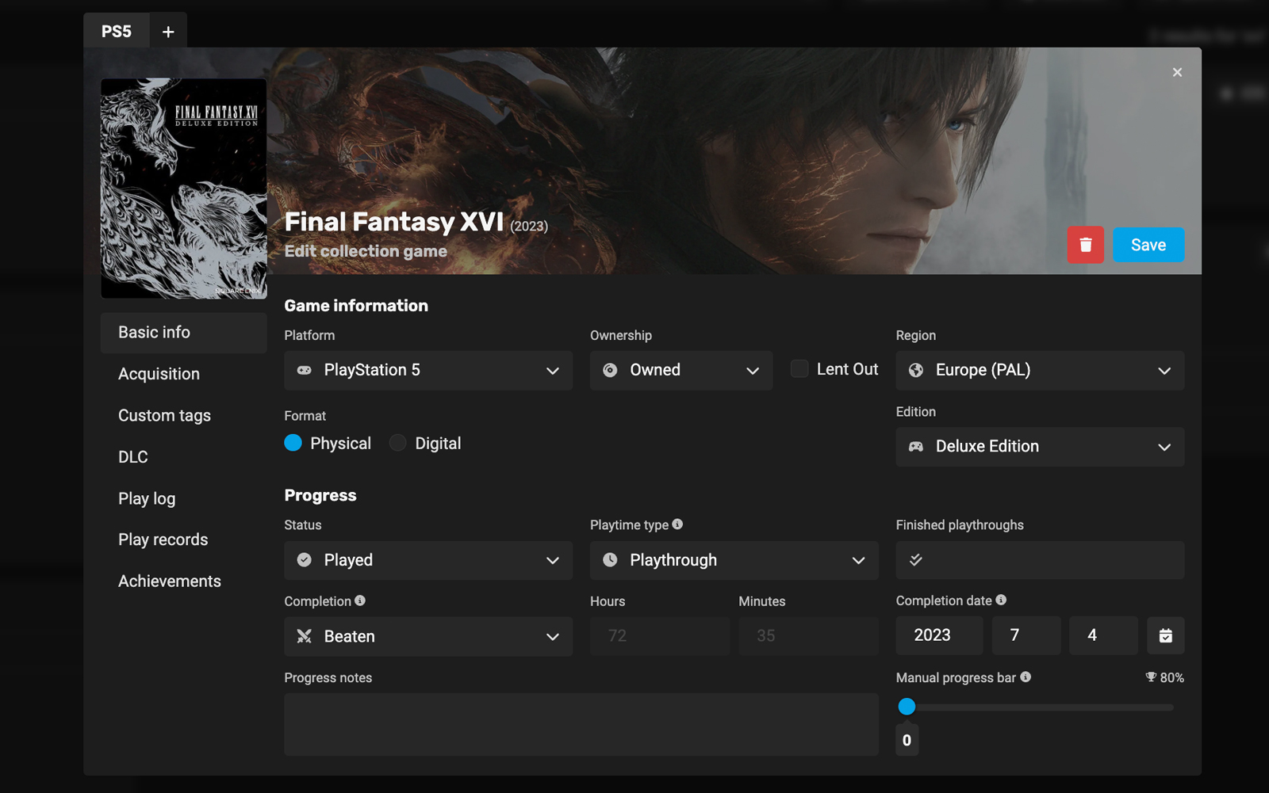1269x793 pixels.
Task: Add a new platform tab with plus icon
Action: tap(168, 32)
